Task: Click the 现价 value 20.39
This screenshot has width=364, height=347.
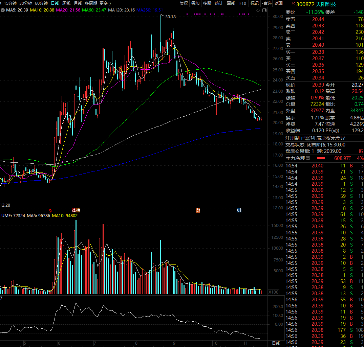Action: click(318, 85)
